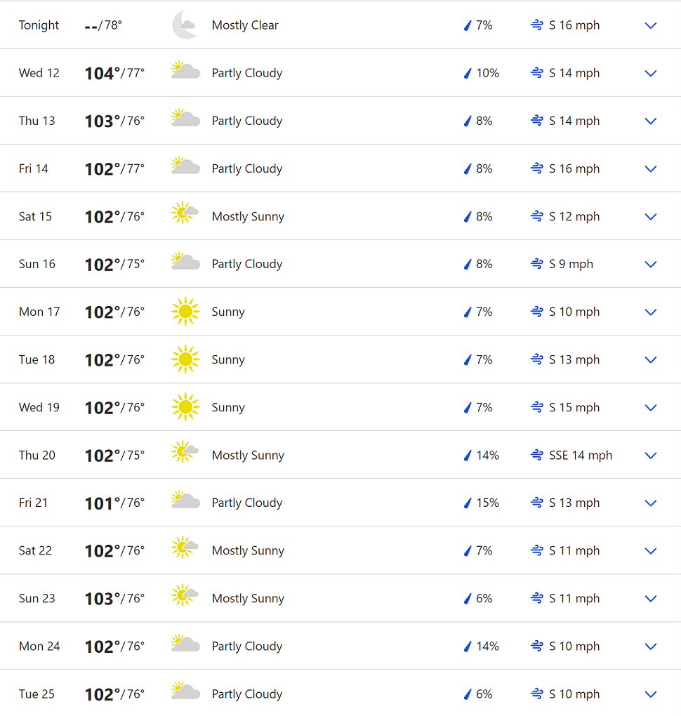
Task: Click the partly cloudy icon for Wed 12
Action: 185,72
